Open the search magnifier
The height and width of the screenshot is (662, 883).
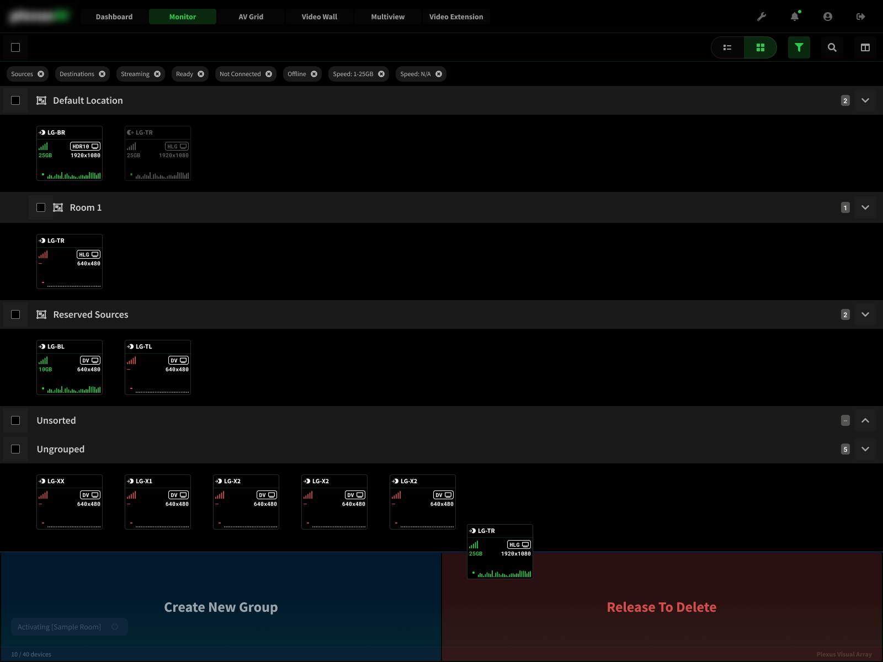click(x=832, y=47)
